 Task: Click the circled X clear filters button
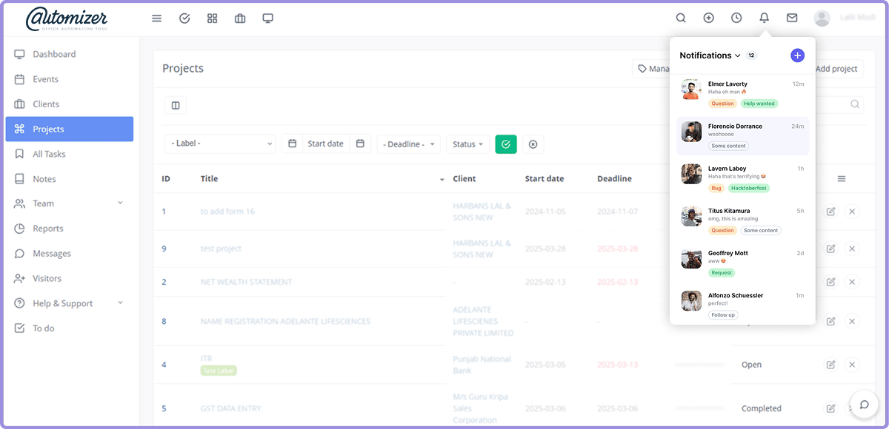pyautogui.click(x=533, y=144)
